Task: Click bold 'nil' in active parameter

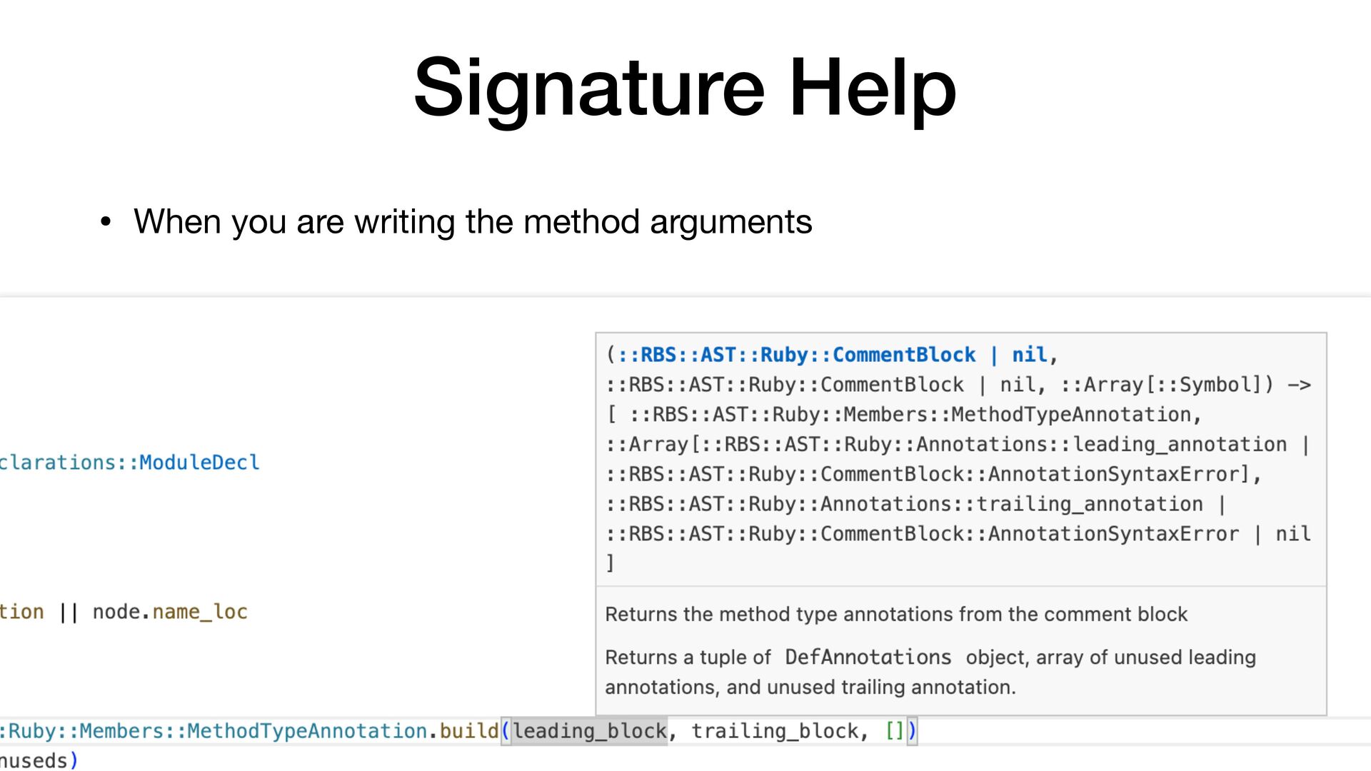Action: (x=1029, y=355)
